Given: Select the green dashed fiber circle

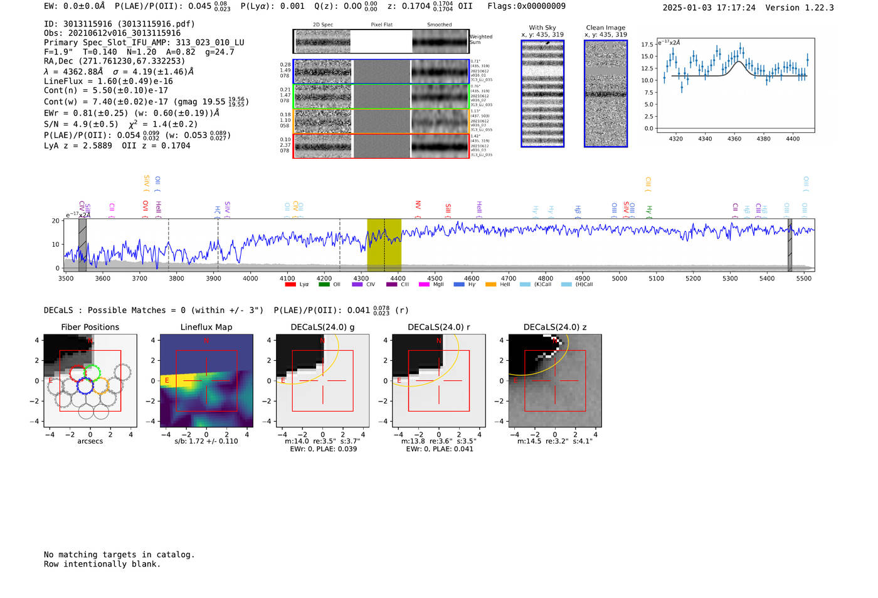Looking at the screenshot, I should tap(92, 373).
